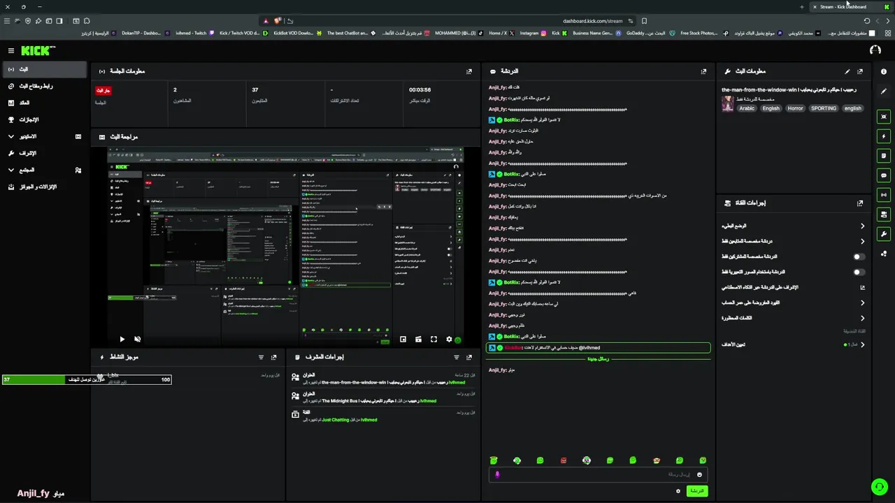
Task: Bookmark this page in the address bar
Action: pos(644,21)
